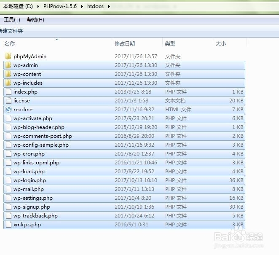Click the wp-admin folder icon
This screenshot has width=279, height=255.
click(8, 65)
